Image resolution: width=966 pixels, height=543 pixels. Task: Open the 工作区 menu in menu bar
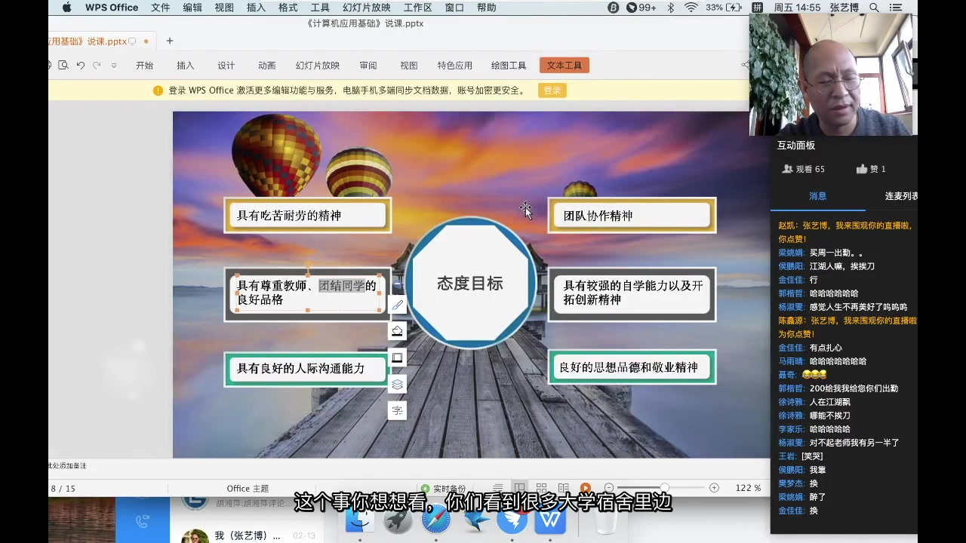417,8
